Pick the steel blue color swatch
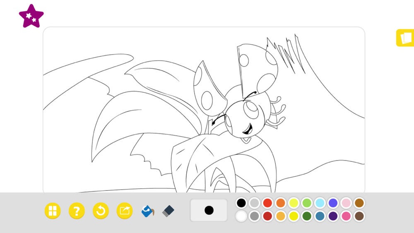The image size is (414, 233). click(320, 216)
